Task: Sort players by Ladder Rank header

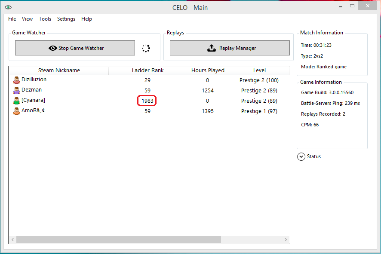Action: 147,70
